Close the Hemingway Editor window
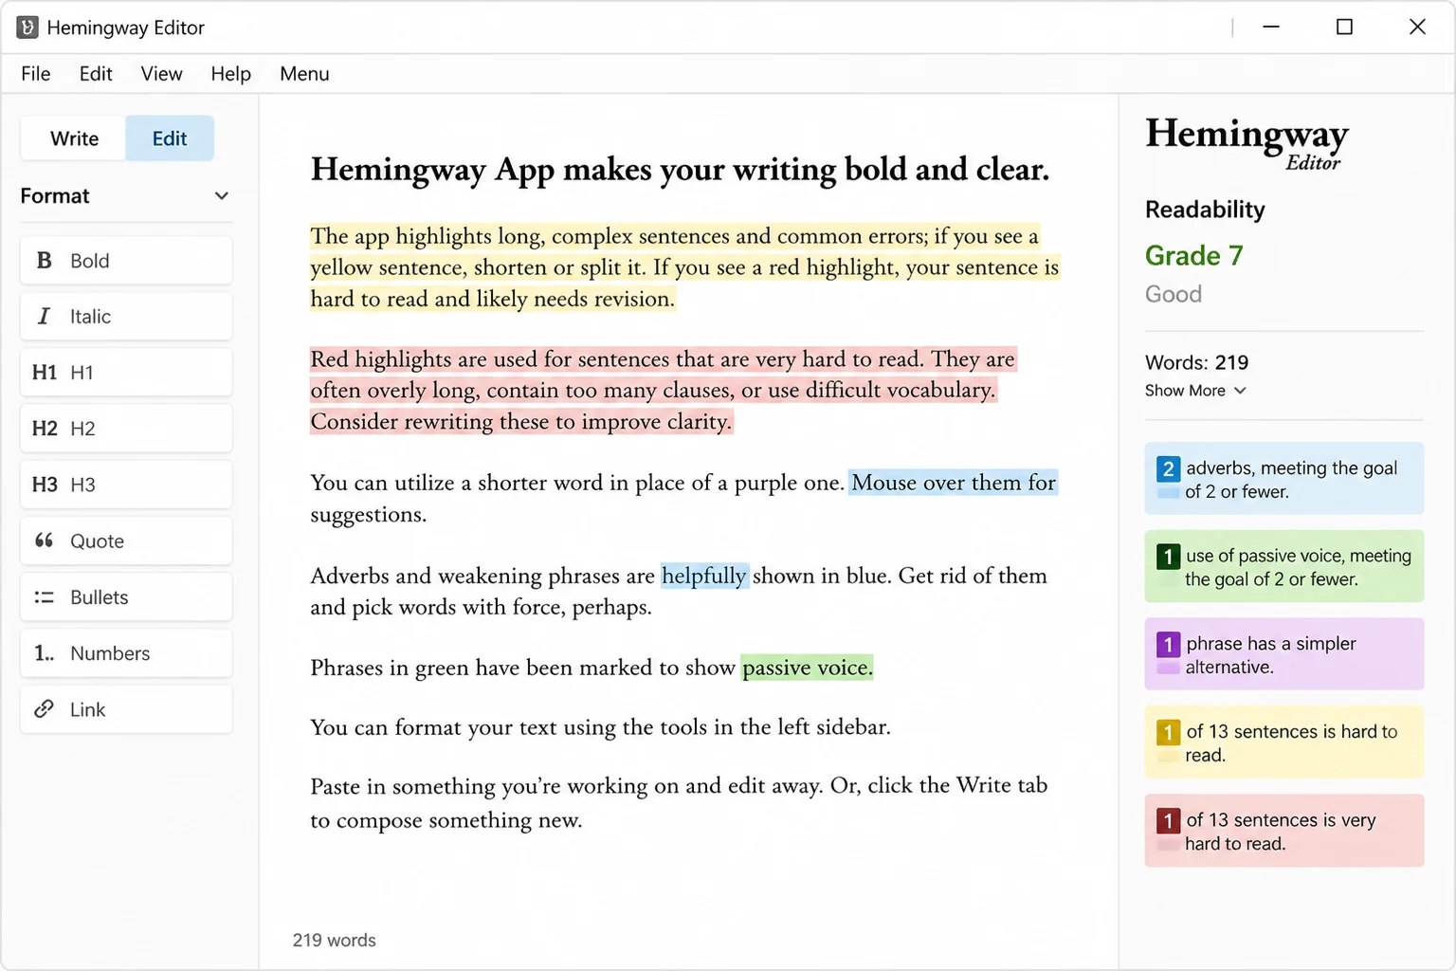1456x971 pixels. click(1417, 27)
